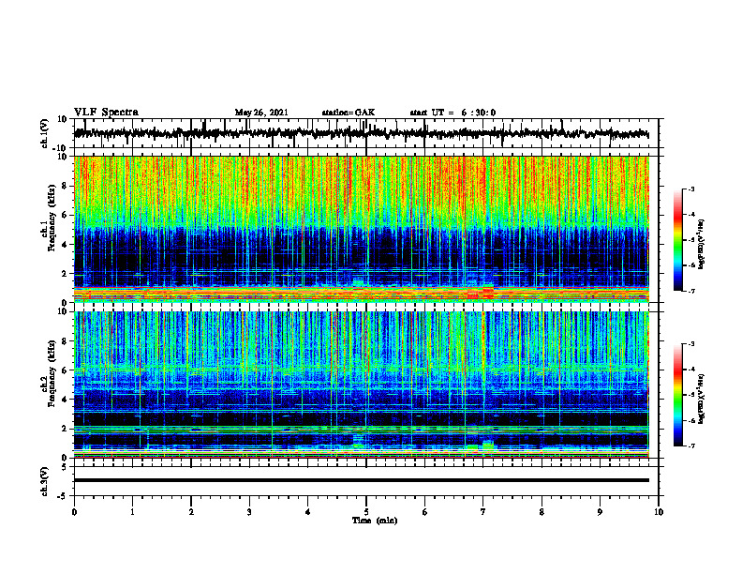
Task: Click time axis tick label "8" at bottom
Action: tap(542, 512)
